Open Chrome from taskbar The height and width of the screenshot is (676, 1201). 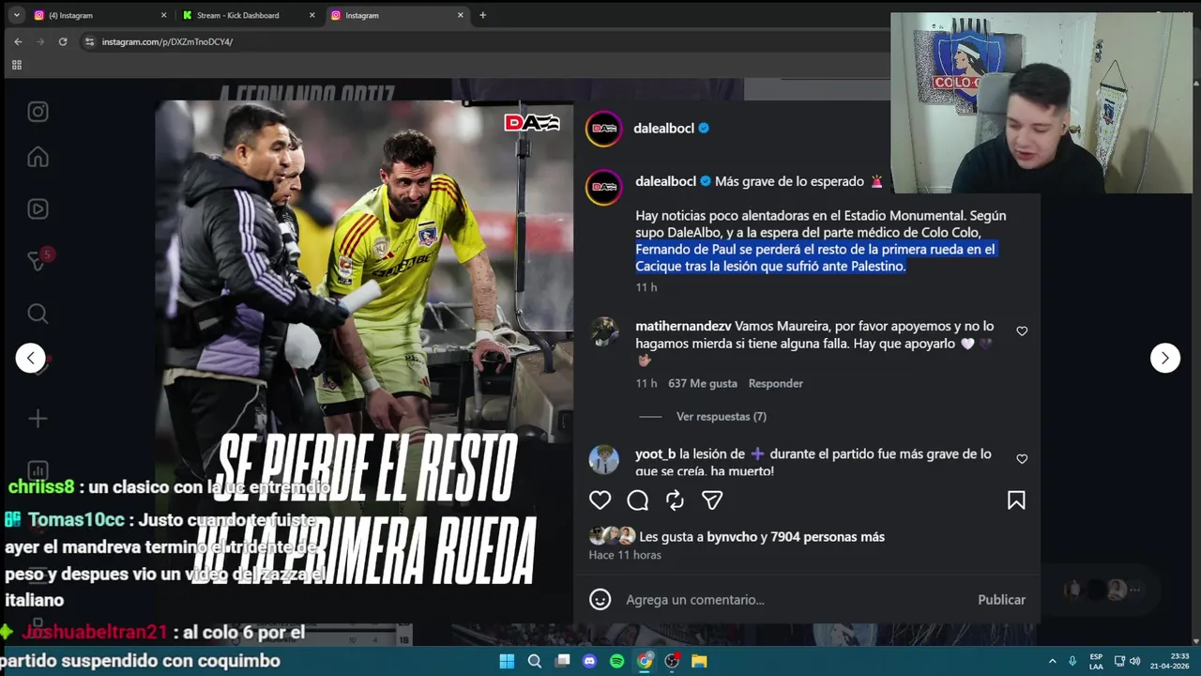pyautogui.click(x=645, y=661)
